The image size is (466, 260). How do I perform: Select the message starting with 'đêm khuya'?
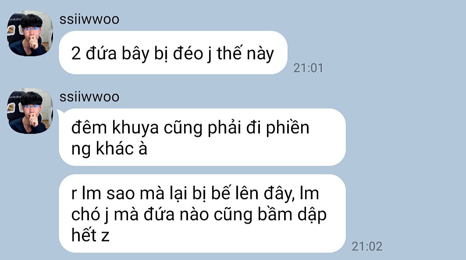pyautogui.click(x=202, y=137)
